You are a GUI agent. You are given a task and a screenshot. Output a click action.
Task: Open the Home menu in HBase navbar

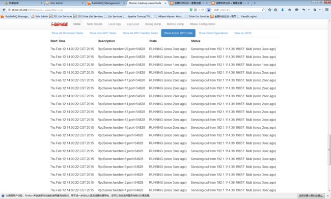(77, 24)
